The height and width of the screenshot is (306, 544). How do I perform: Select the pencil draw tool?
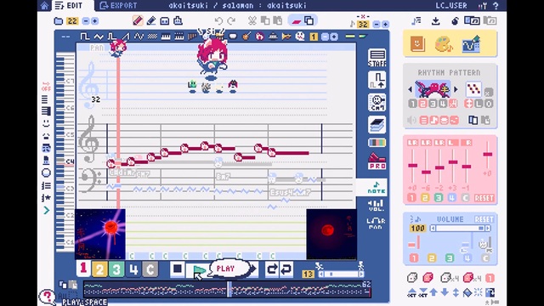click(x=138, y=20)
